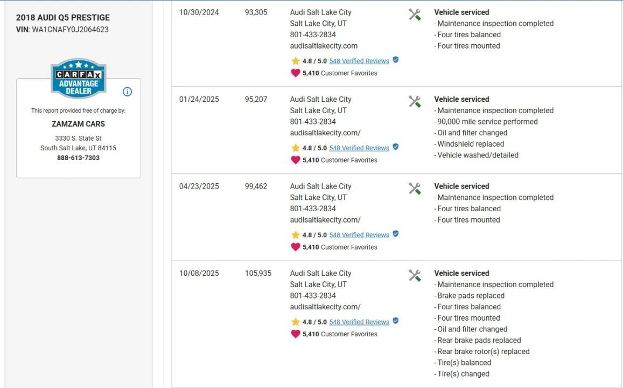Click wrench service icon for 10/08/2025 record
Screen dimensions: 623x388
click(x=415, y=275)
